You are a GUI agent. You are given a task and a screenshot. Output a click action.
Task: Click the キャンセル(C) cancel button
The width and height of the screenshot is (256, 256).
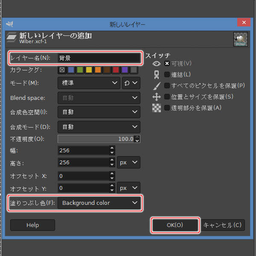pos(222,225)
